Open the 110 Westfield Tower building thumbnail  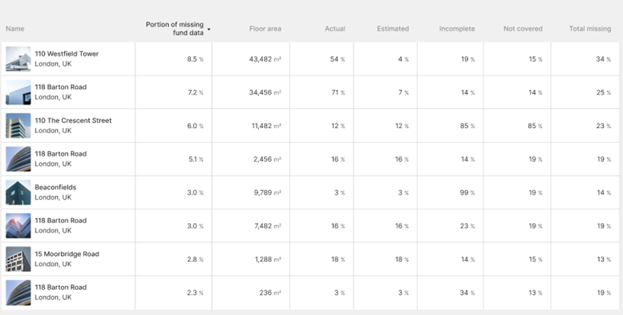point(18,59)
